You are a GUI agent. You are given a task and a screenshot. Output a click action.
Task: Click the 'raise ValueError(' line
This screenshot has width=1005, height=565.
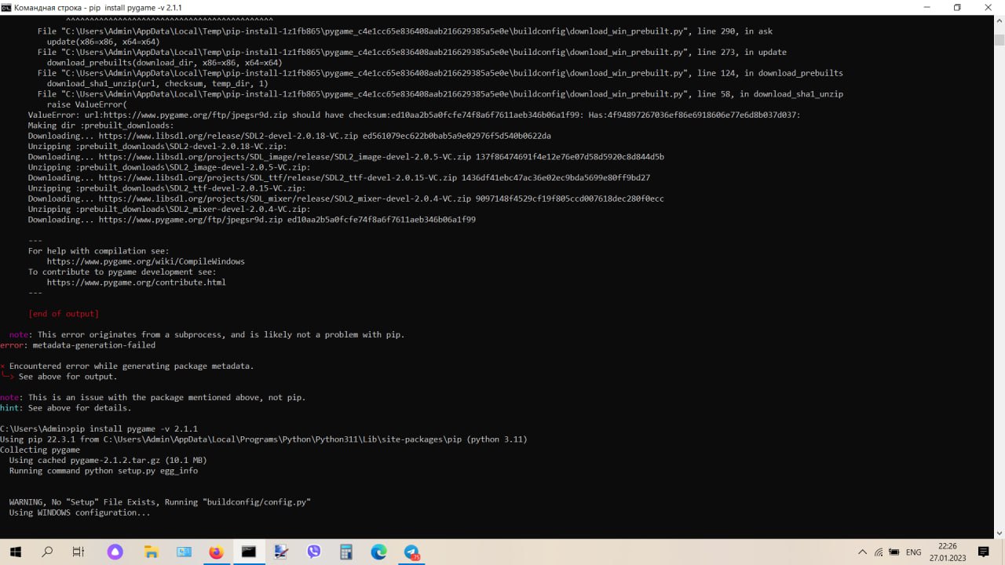87,104
